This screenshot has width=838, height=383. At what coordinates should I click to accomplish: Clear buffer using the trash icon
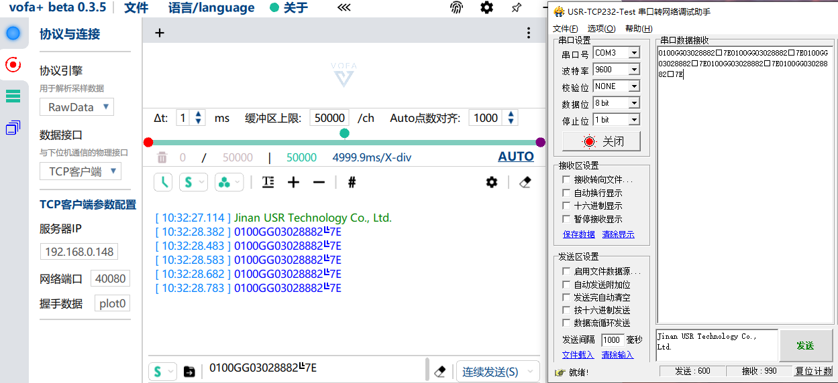(162, 157)
